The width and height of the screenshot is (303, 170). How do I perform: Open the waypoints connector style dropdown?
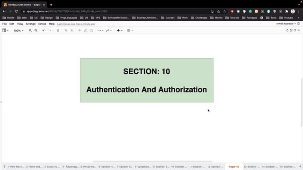109,30
